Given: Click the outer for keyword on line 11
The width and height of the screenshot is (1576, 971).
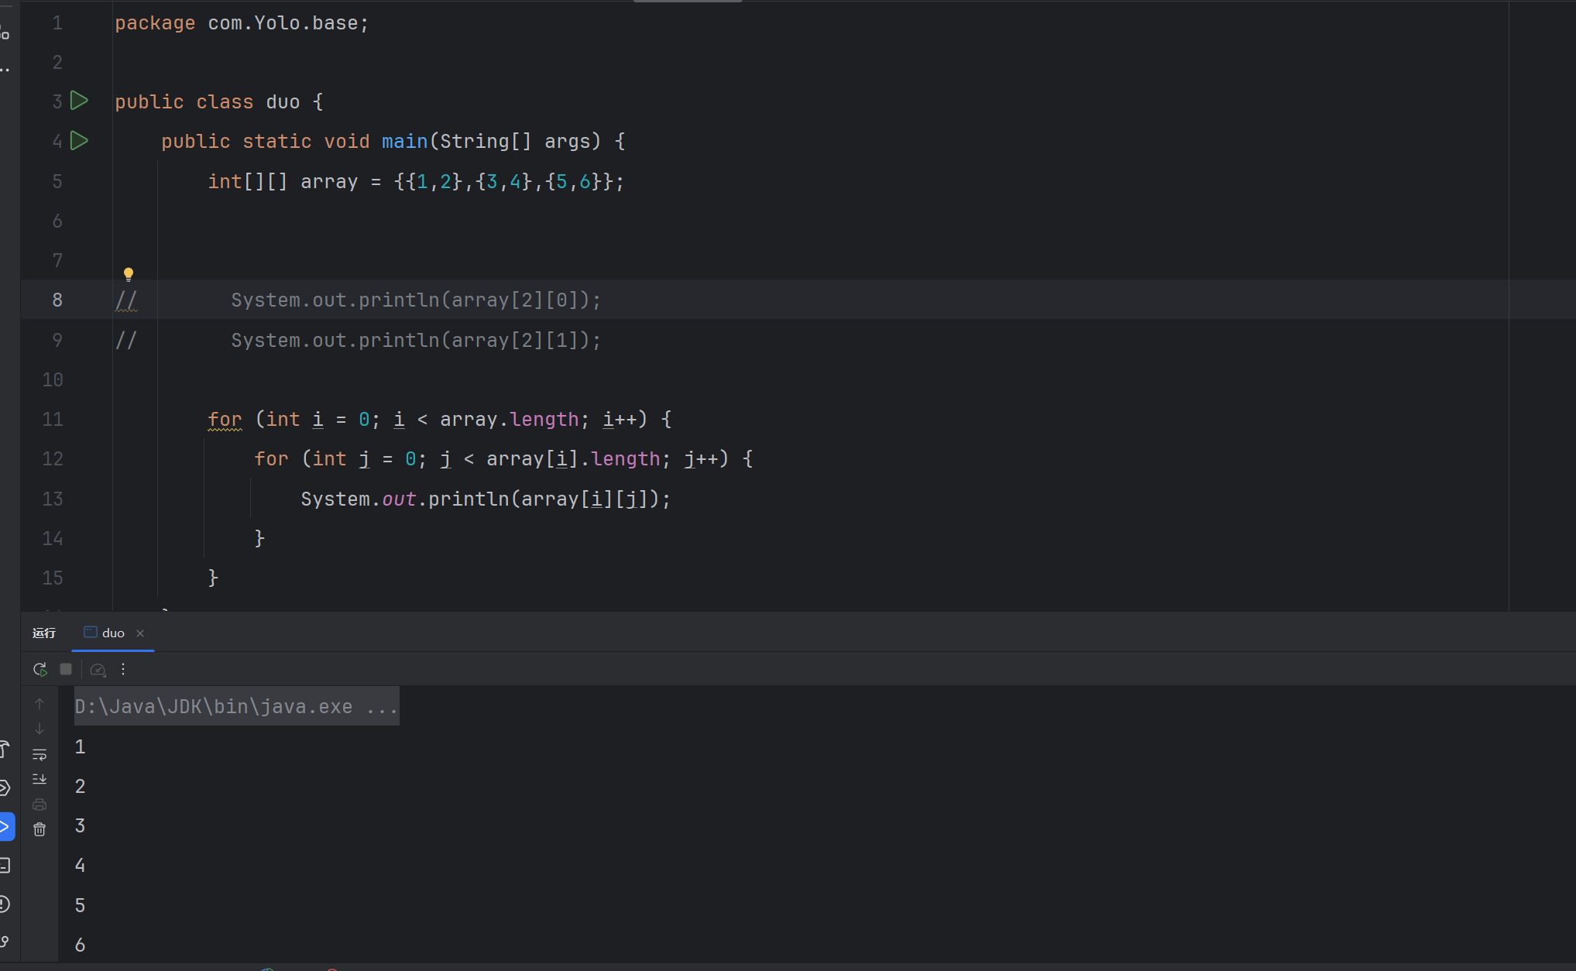Looking at the screenshot, I should click(225, 419).
